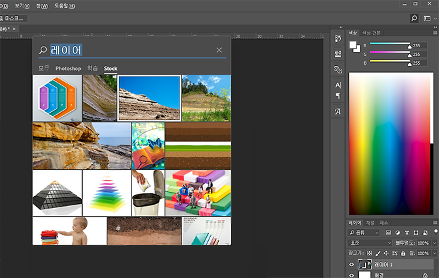The height and width of the screenshot is (278, 439).
Task: Open the Glyphs panel icon
Action: 338,111
